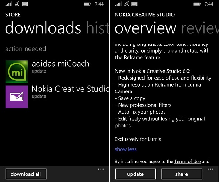Viewport: 222px width, 185px height.
Task: Tap the download all button
Action: pyautogui.click(x=26, y=174)
